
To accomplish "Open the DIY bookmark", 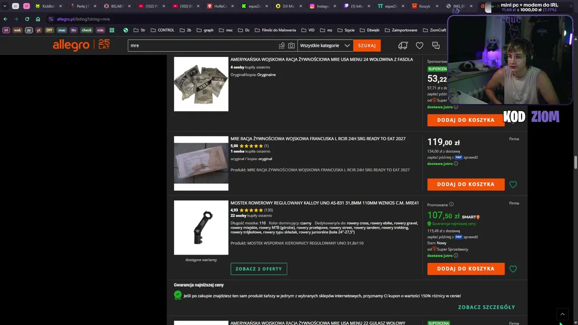I will coord(49,30).
